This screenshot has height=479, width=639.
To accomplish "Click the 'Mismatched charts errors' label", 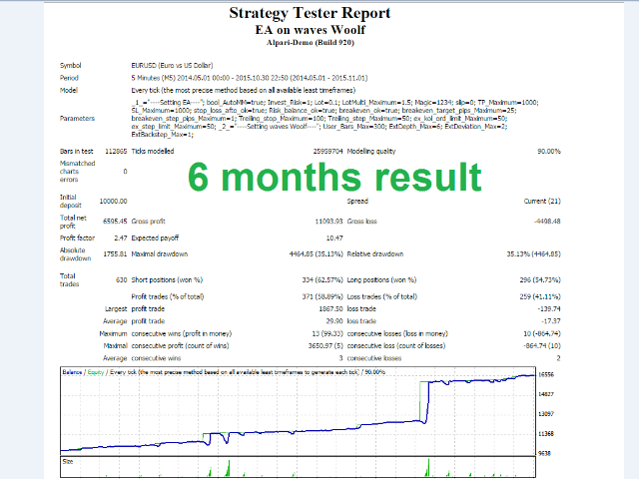I will pos(78,172).
